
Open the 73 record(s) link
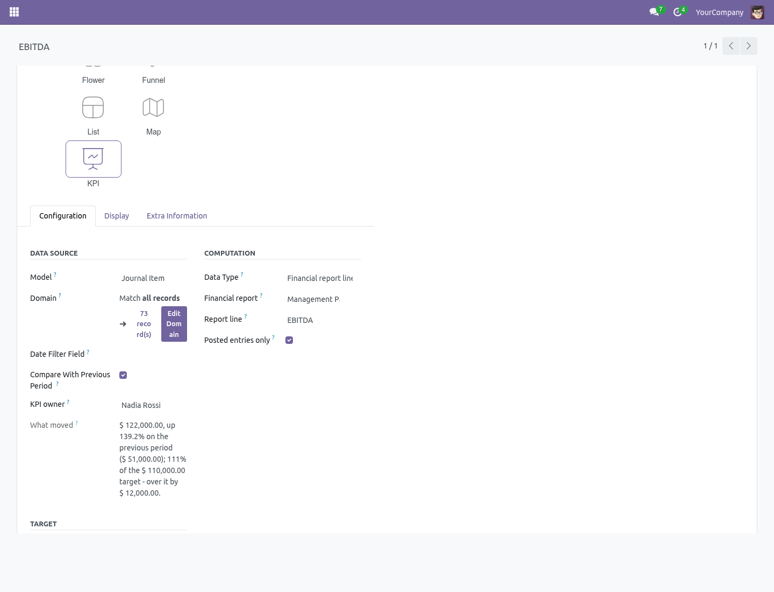coord(144,324)
